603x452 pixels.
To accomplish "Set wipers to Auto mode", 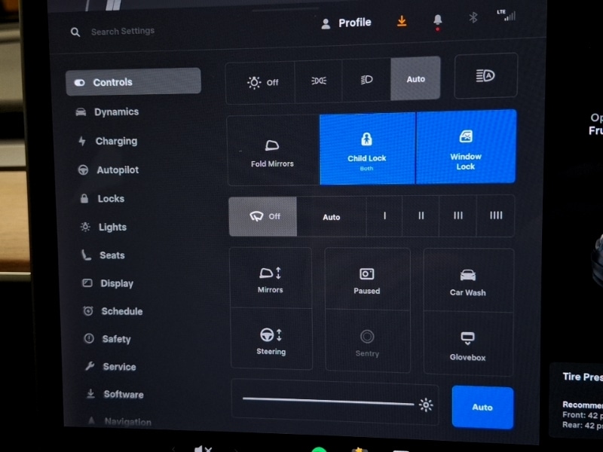I will click(x=332, y=217).
